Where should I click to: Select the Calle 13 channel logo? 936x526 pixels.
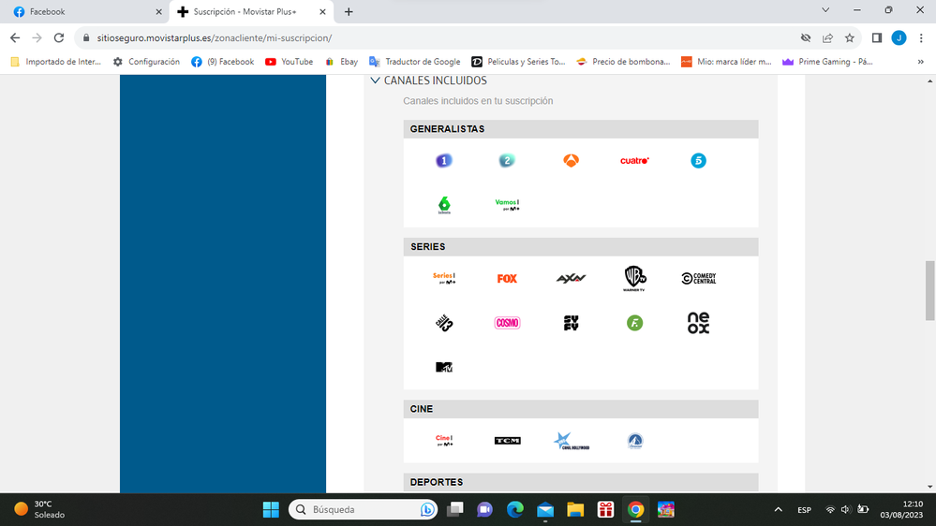(x=444, y=323)
